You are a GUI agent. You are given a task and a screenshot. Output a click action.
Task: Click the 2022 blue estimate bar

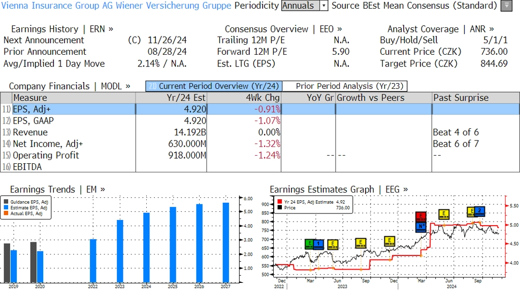93,261
